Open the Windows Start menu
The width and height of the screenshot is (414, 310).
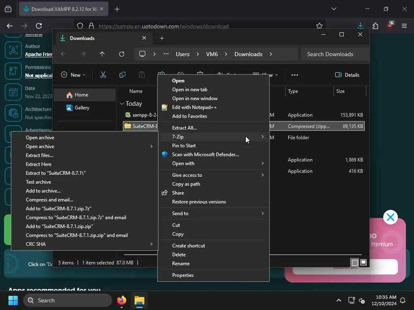coord(13,300)
